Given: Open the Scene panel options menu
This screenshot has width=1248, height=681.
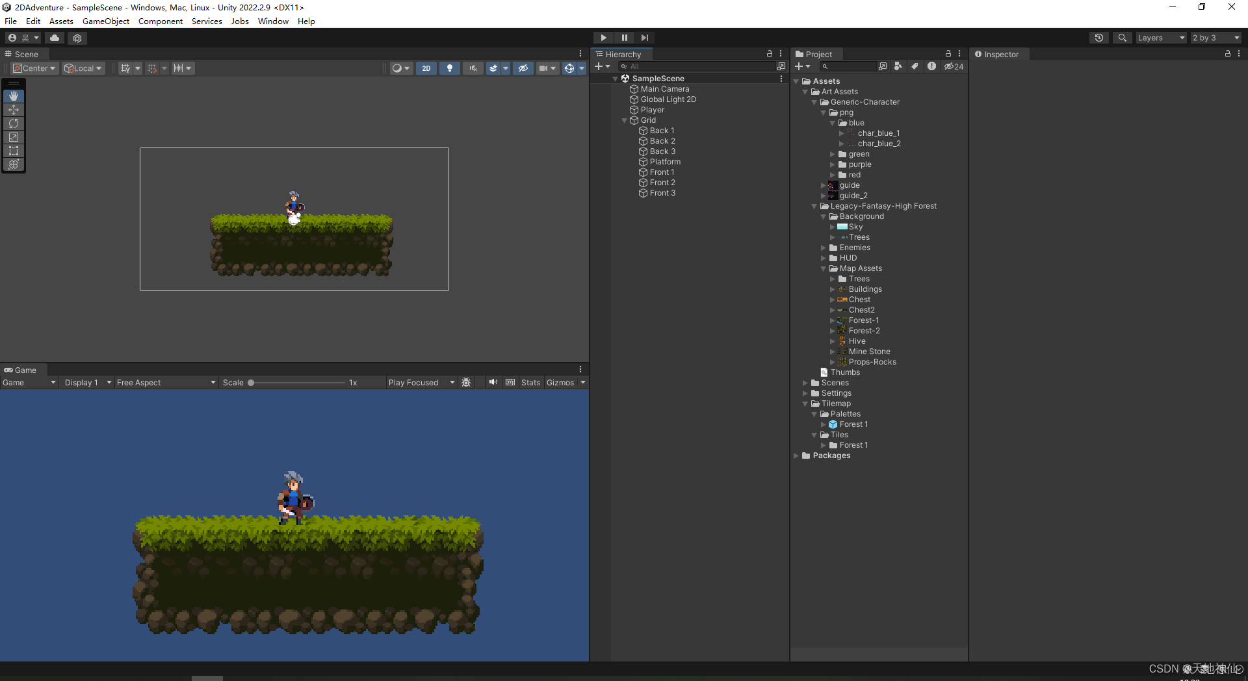Looking at the screenshot, I should point(580,54).
